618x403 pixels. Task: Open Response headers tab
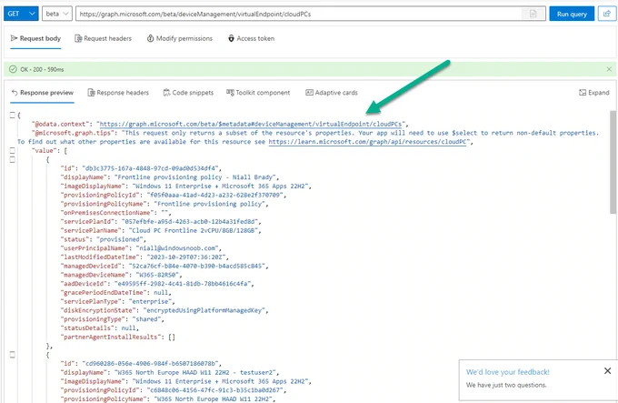click(x=118, y=93)
